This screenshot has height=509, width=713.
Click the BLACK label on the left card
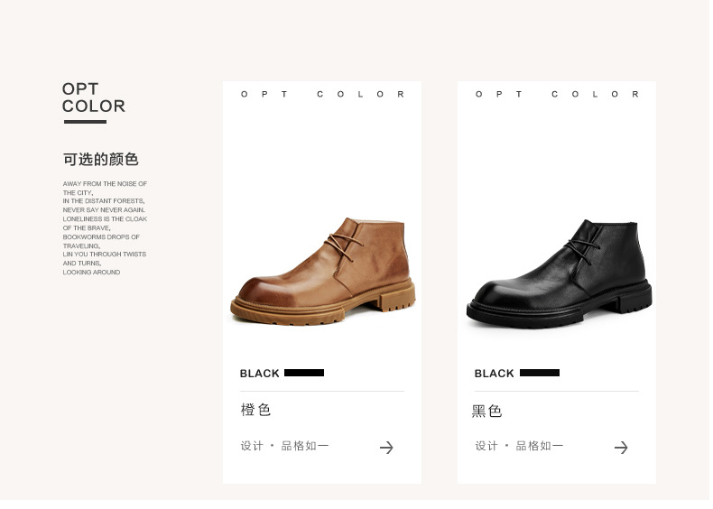(261, 375)
